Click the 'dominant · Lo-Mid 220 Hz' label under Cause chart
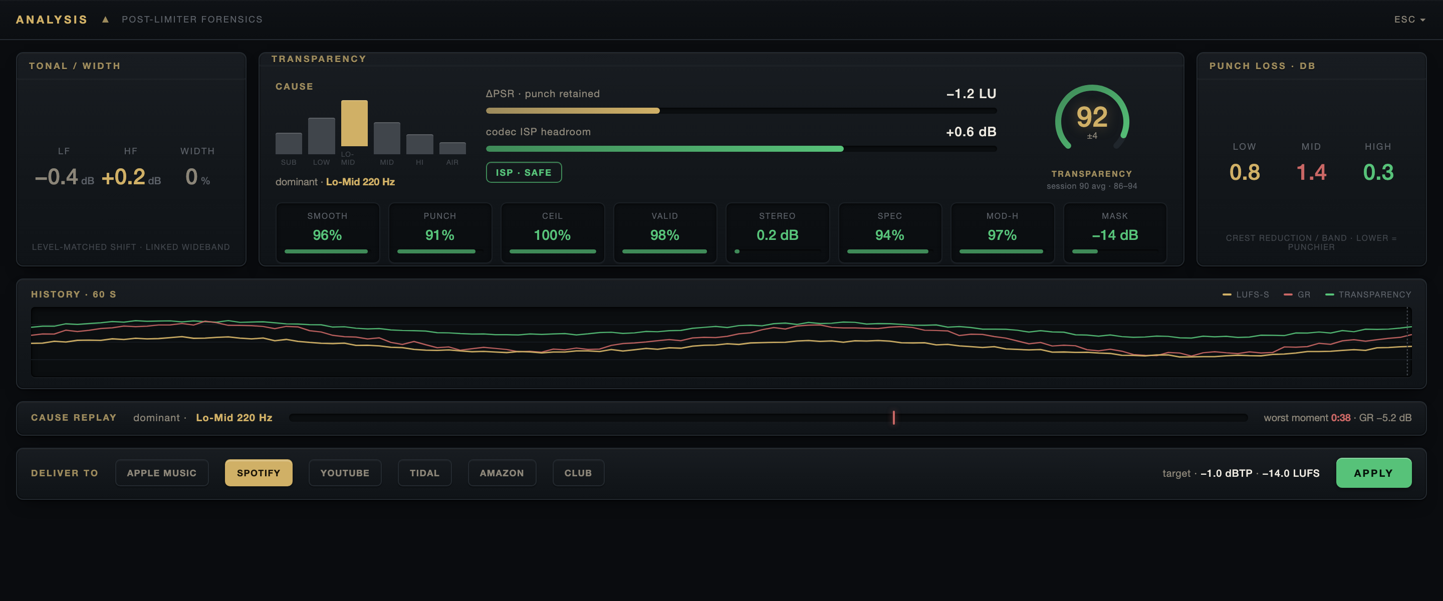The height and width of the screenshot is (601, 1443). [335, 182]
